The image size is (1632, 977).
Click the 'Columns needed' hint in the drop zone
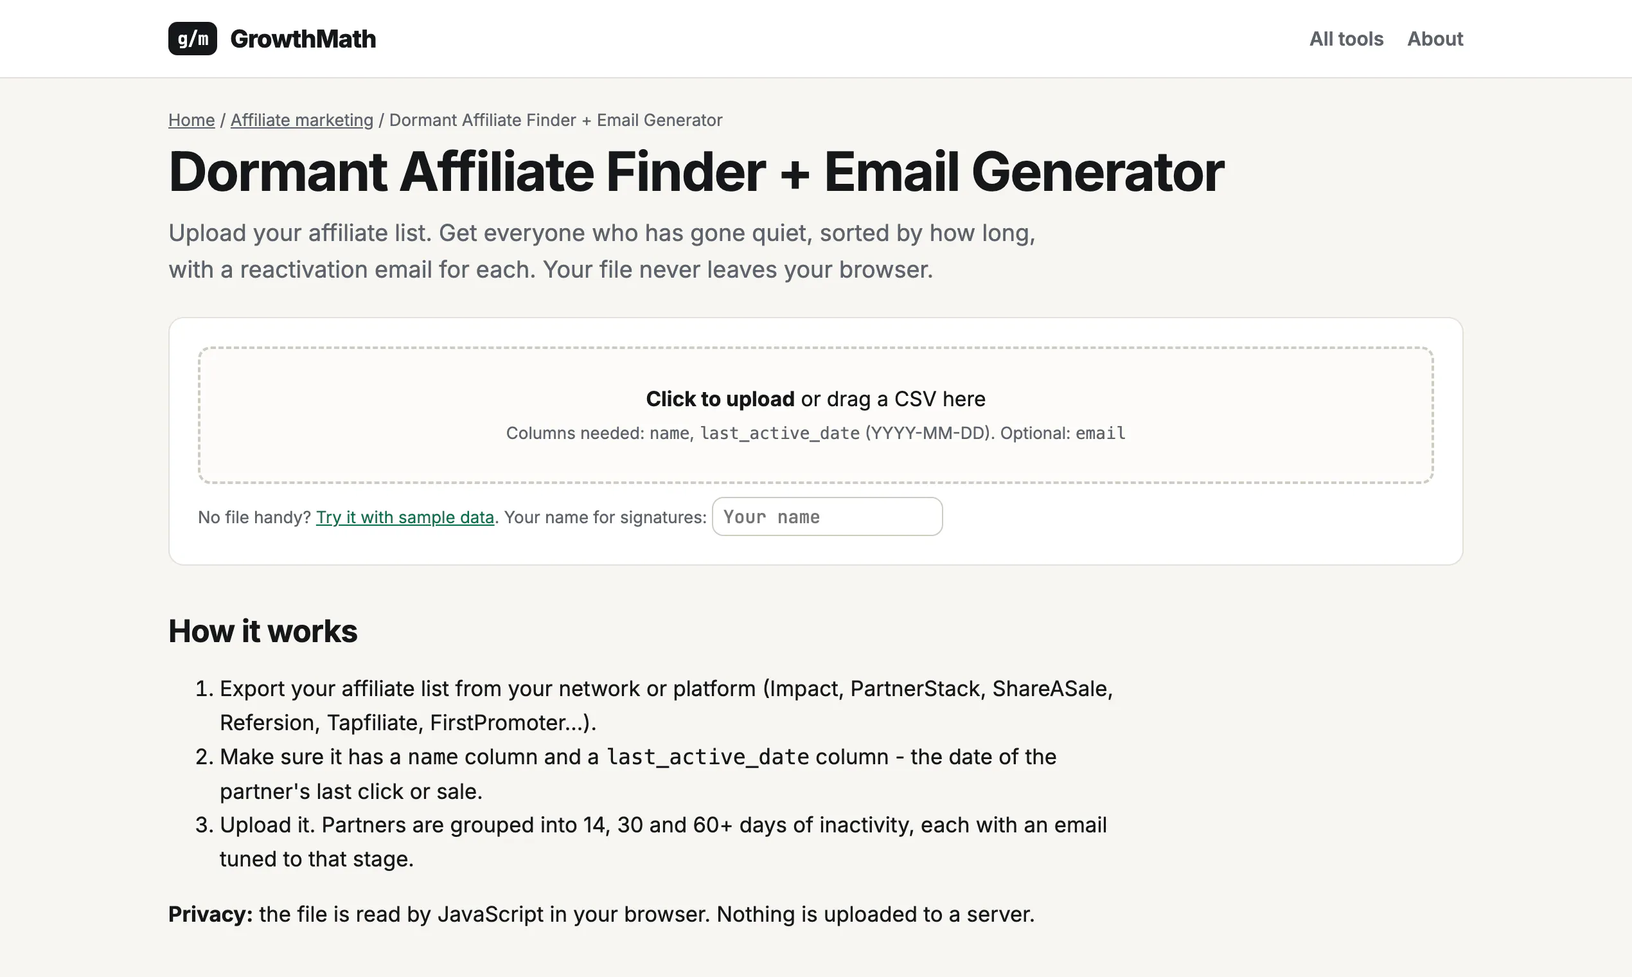(815, 433)
